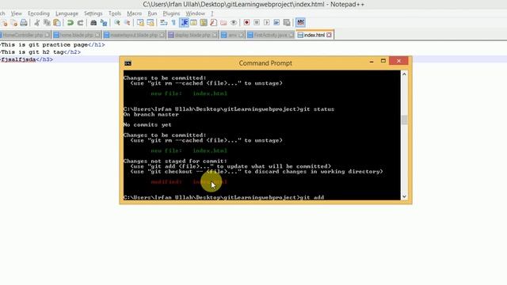
Task: Open the Settings menu
Action: (x=93, y=13)
